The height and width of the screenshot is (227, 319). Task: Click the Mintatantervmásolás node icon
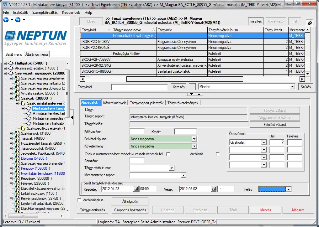(x=29, y=118)
